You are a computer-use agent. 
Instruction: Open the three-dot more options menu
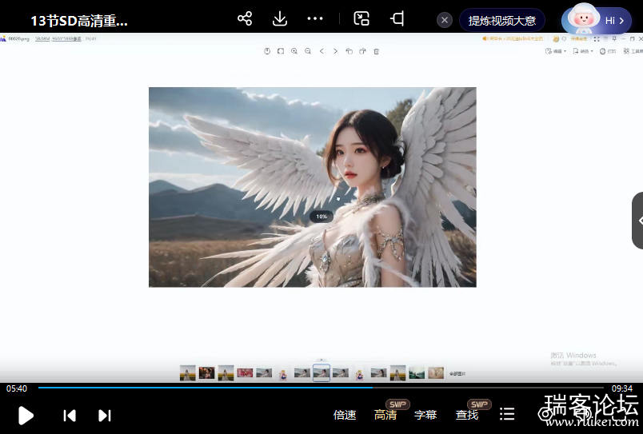pos(315,19)
